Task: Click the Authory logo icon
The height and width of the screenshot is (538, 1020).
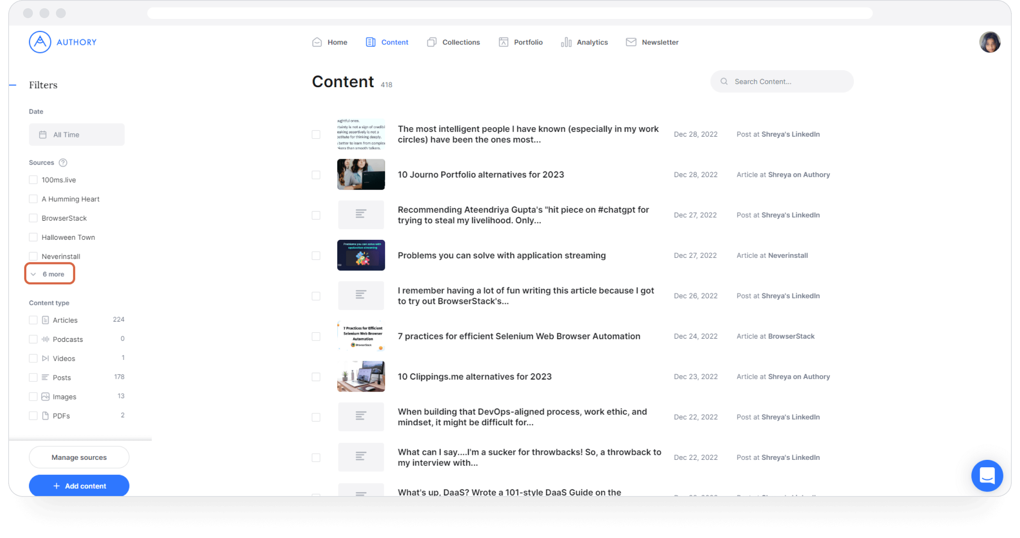Action: tap(40, 42)
